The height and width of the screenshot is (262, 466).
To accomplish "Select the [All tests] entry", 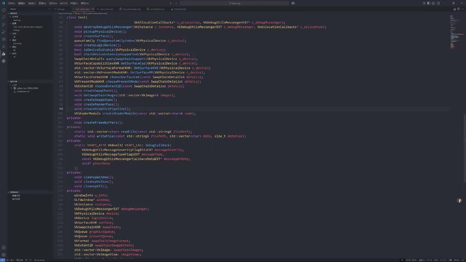I will 17,44.
